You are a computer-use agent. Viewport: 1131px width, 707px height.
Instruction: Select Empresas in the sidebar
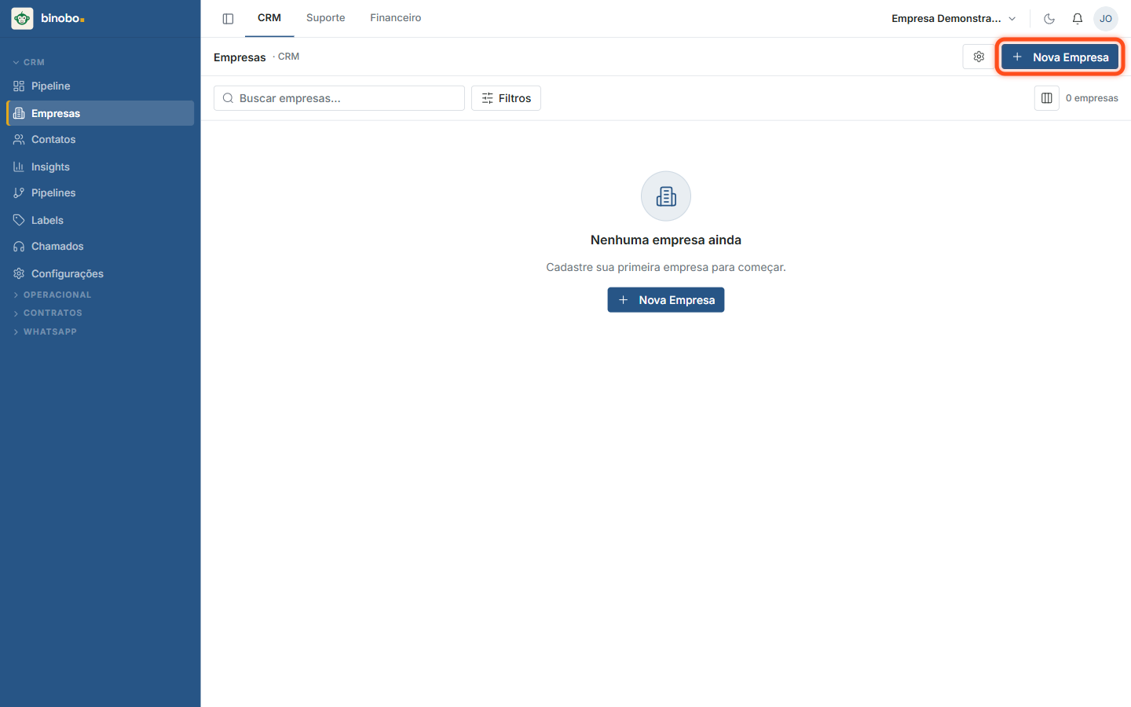pos(101,113)
